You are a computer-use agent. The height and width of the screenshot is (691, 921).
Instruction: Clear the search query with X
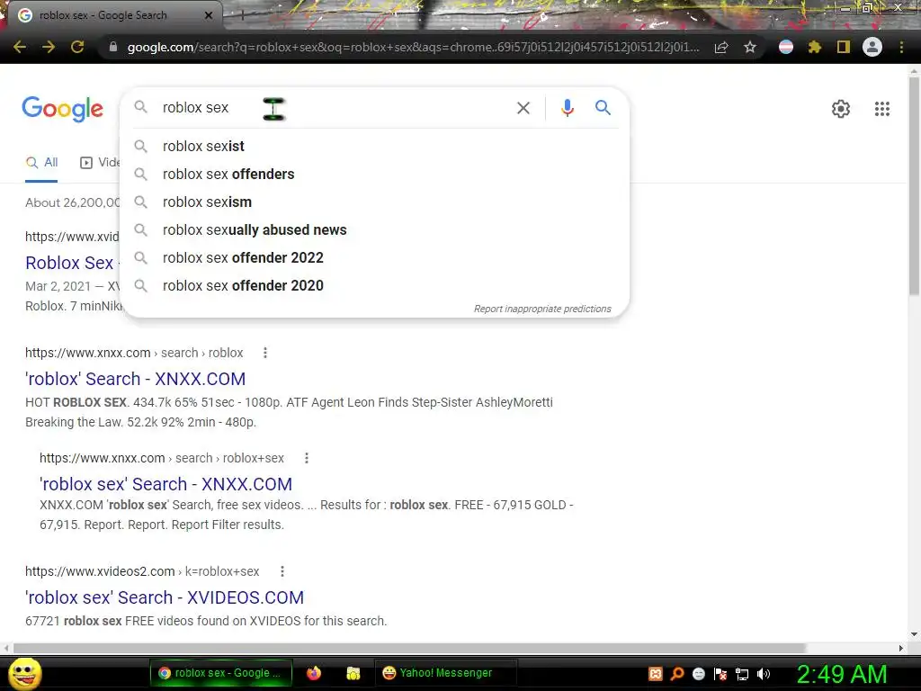(x=523, y=108)
